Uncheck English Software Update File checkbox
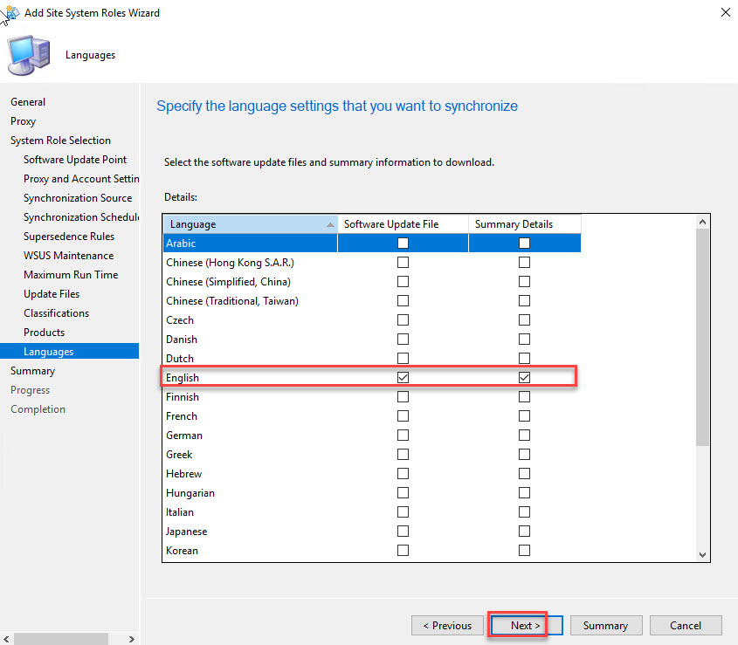This screenshot has width=738, height=645. [x=403, y=378]
